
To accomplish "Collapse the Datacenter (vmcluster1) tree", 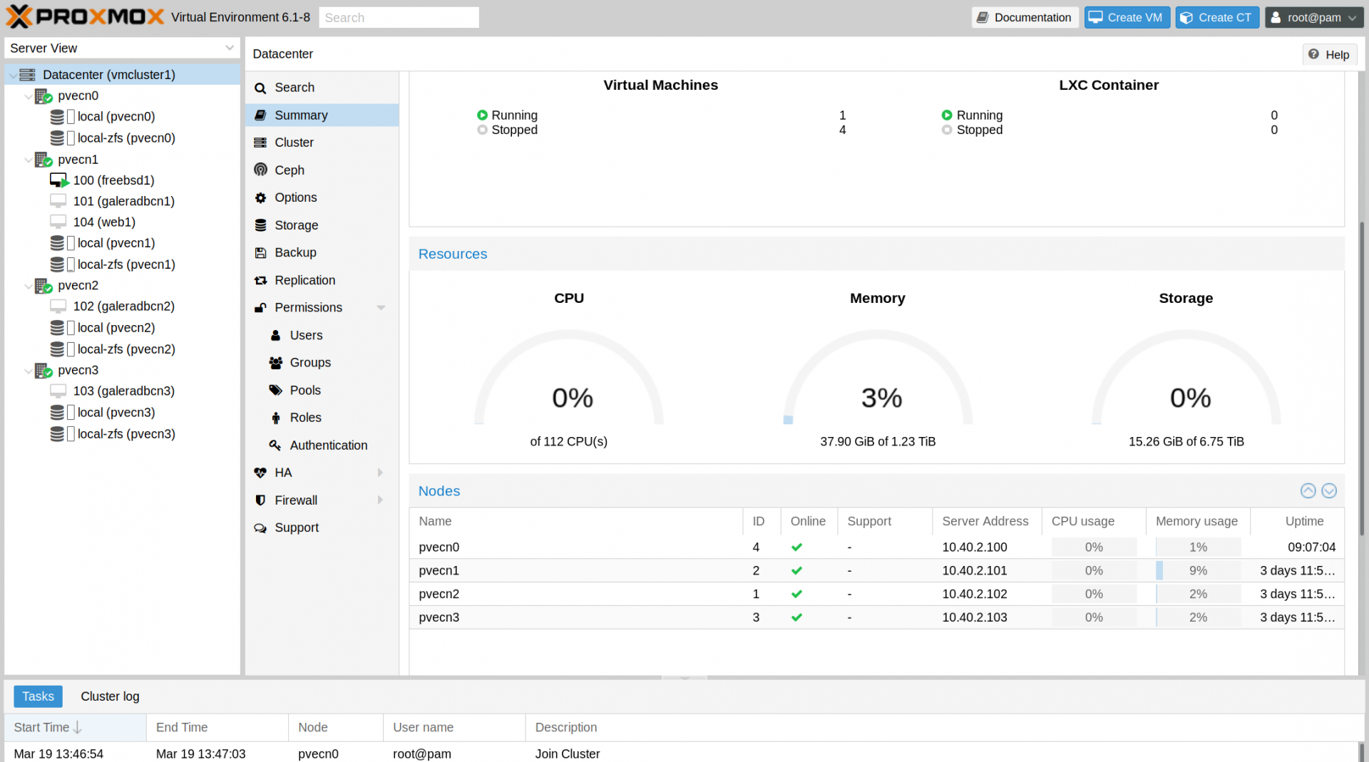I will click(13, 75).
